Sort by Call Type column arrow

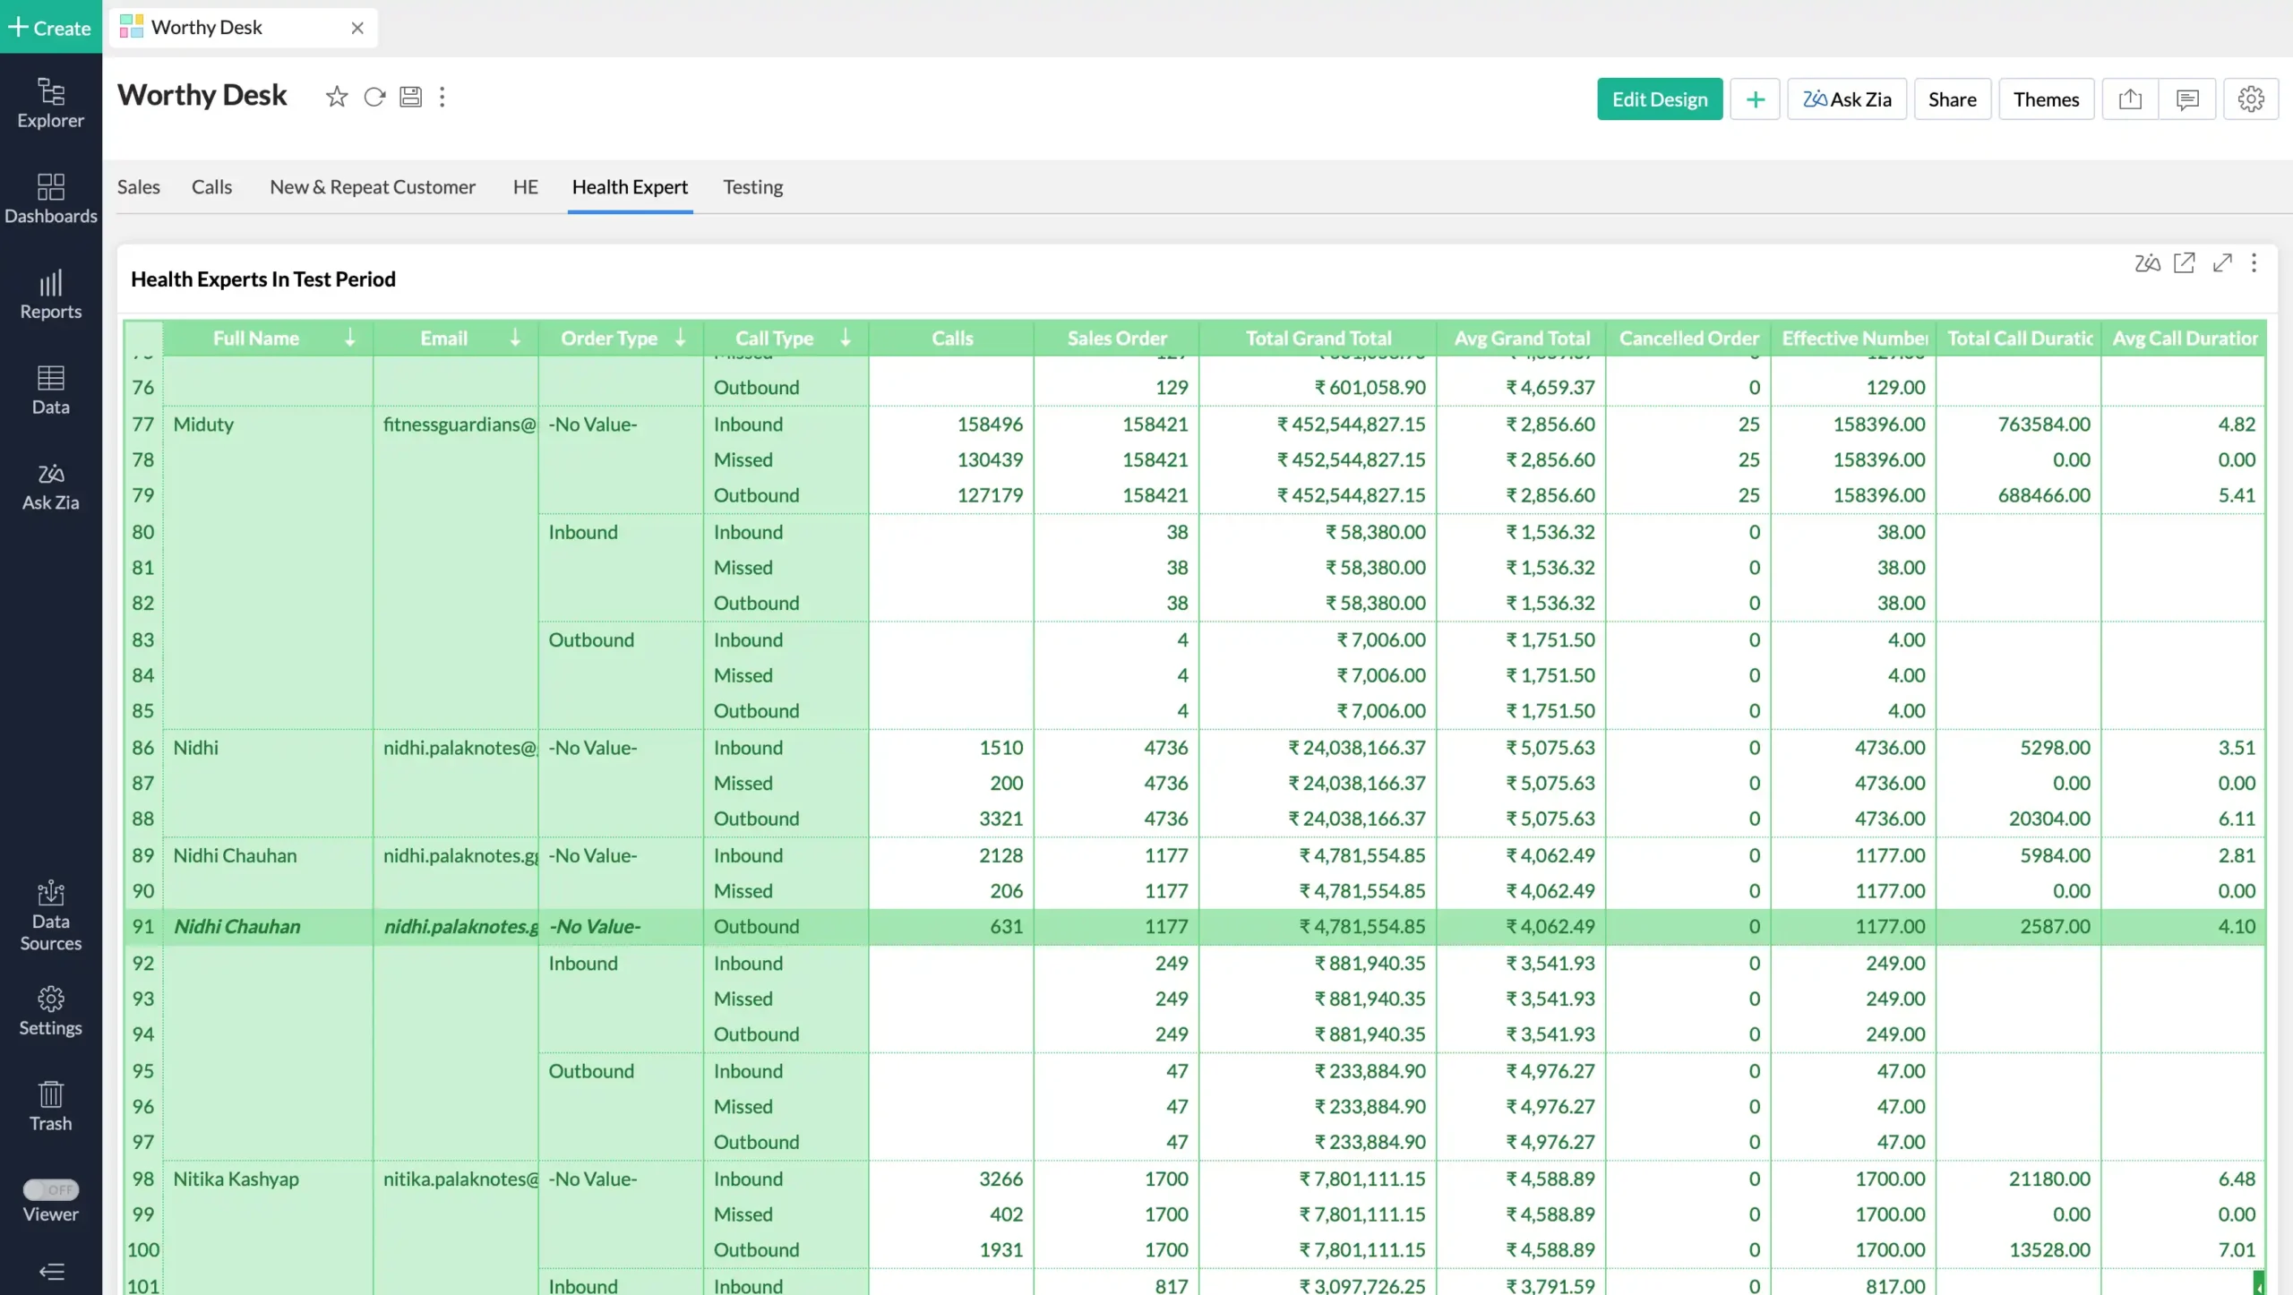pyautogui.click(x=846, y=338)
